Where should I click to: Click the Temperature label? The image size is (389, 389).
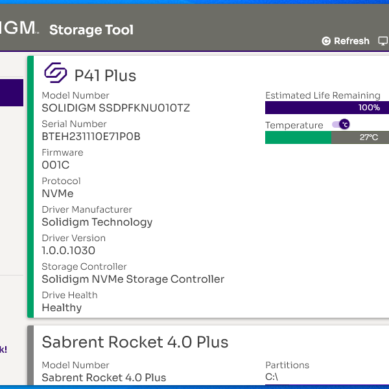[294, 125]
